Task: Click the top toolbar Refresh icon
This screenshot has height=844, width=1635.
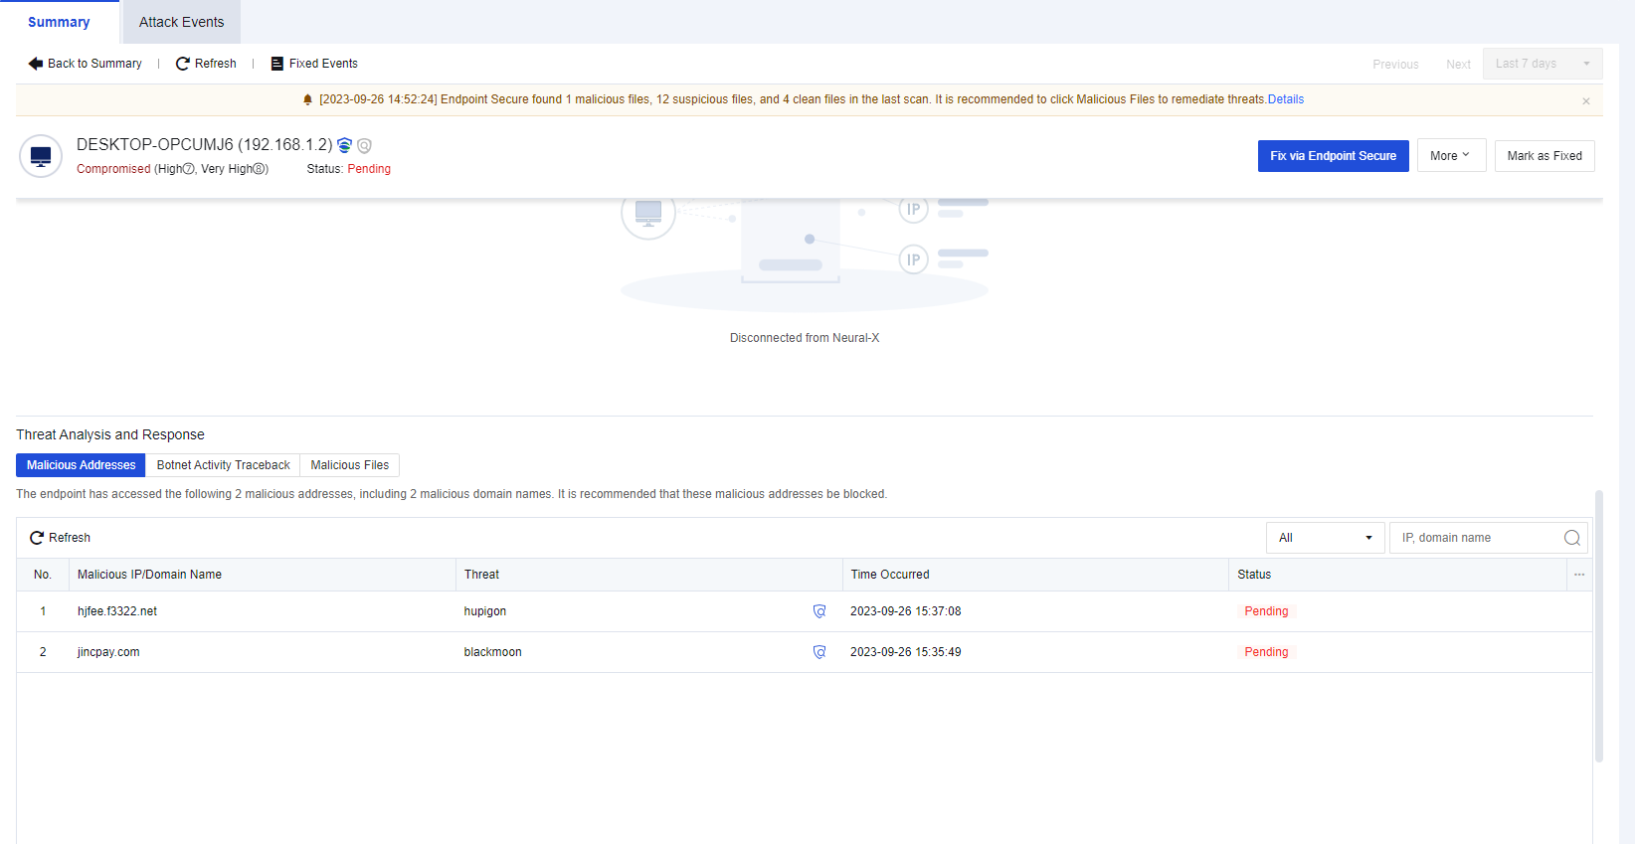Action: click(183, 64)
